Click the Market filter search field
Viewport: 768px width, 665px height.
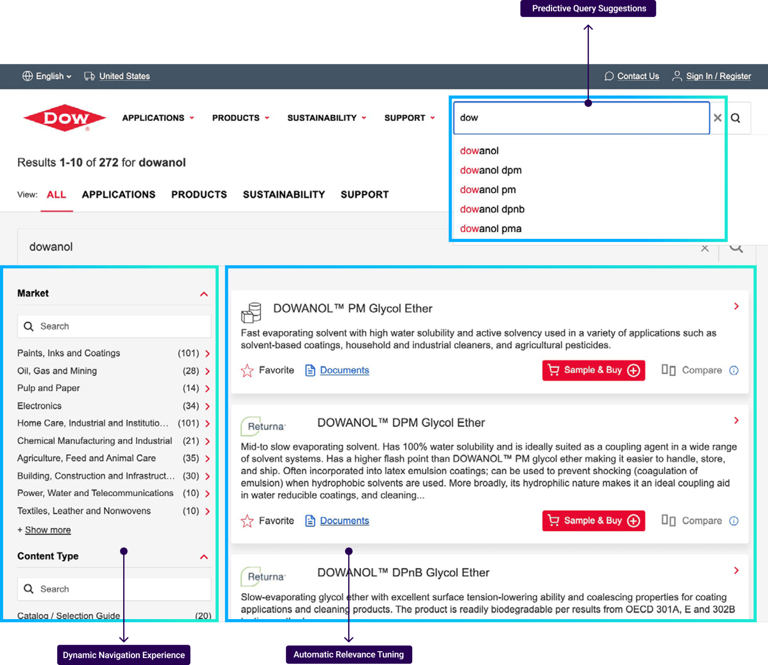[114, 326]
